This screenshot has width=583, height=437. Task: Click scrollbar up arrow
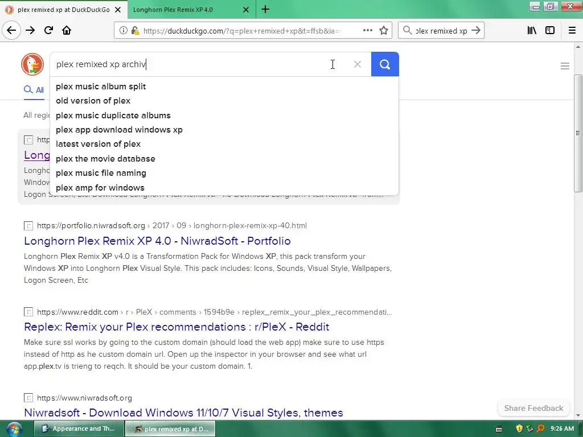click(x=578, y=47)
